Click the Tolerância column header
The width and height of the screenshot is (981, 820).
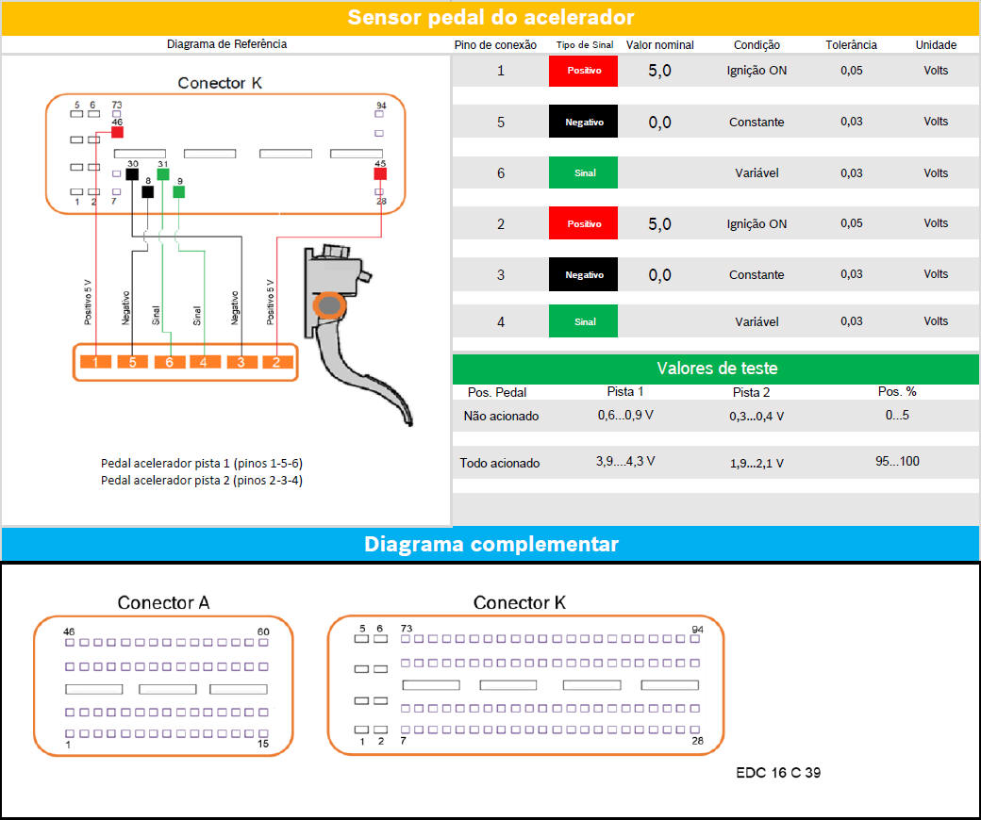point(851,44)
